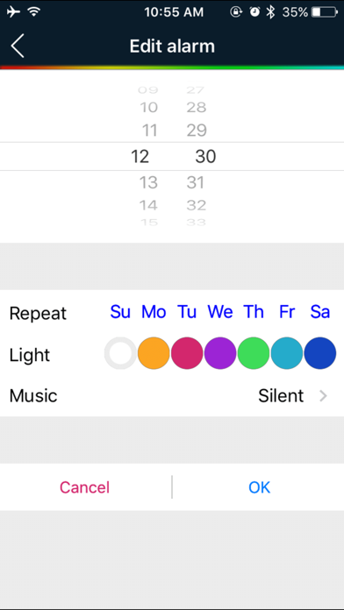Open Music selection via chevron arrow

[x=323, y=396]
